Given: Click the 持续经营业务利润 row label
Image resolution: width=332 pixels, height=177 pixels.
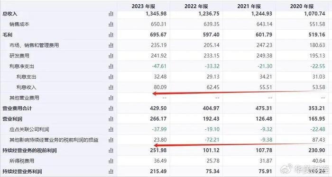Looking at the screenshot, I should click(x=22, y=171).
